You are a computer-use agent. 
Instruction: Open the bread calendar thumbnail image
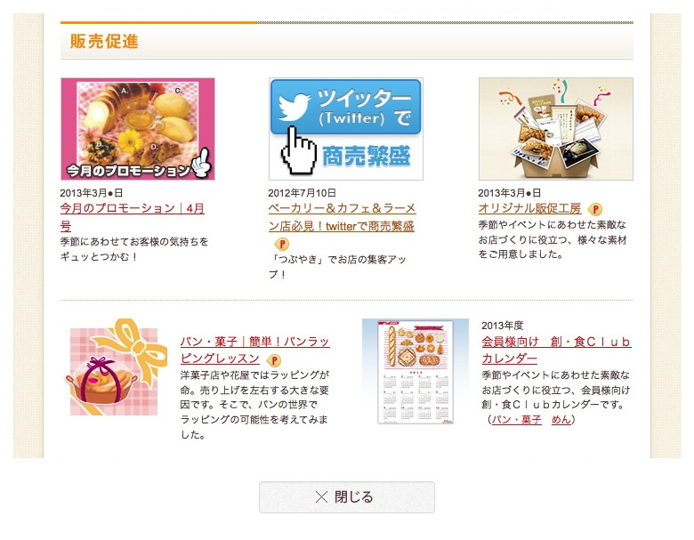tap(416, 371)
